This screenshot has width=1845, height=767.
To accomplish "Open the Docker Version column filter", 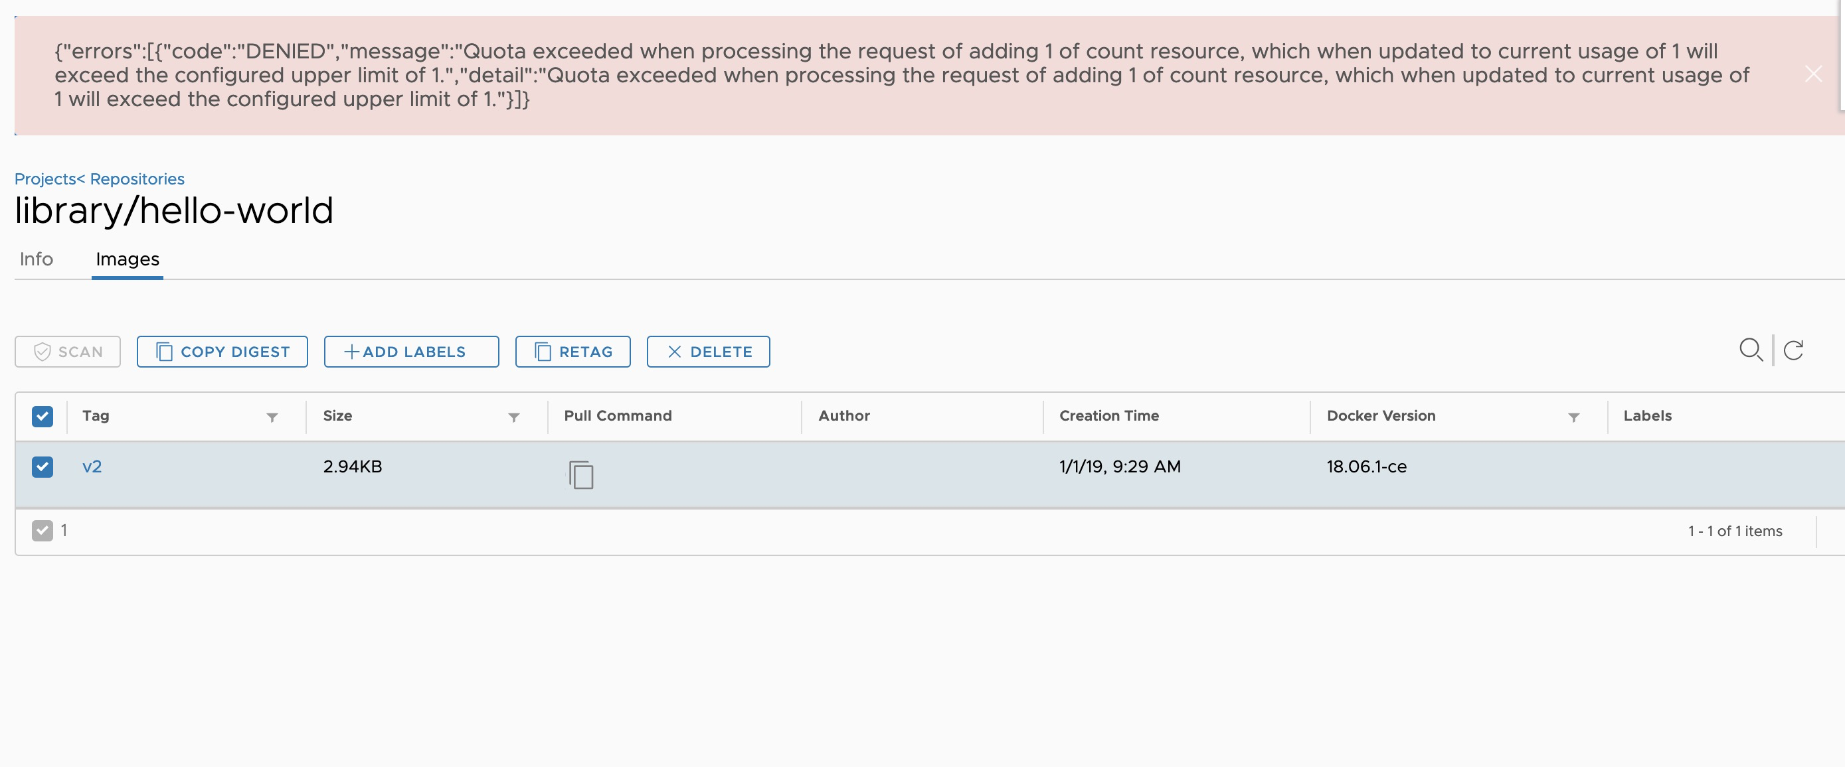I will click(1573, 417).
